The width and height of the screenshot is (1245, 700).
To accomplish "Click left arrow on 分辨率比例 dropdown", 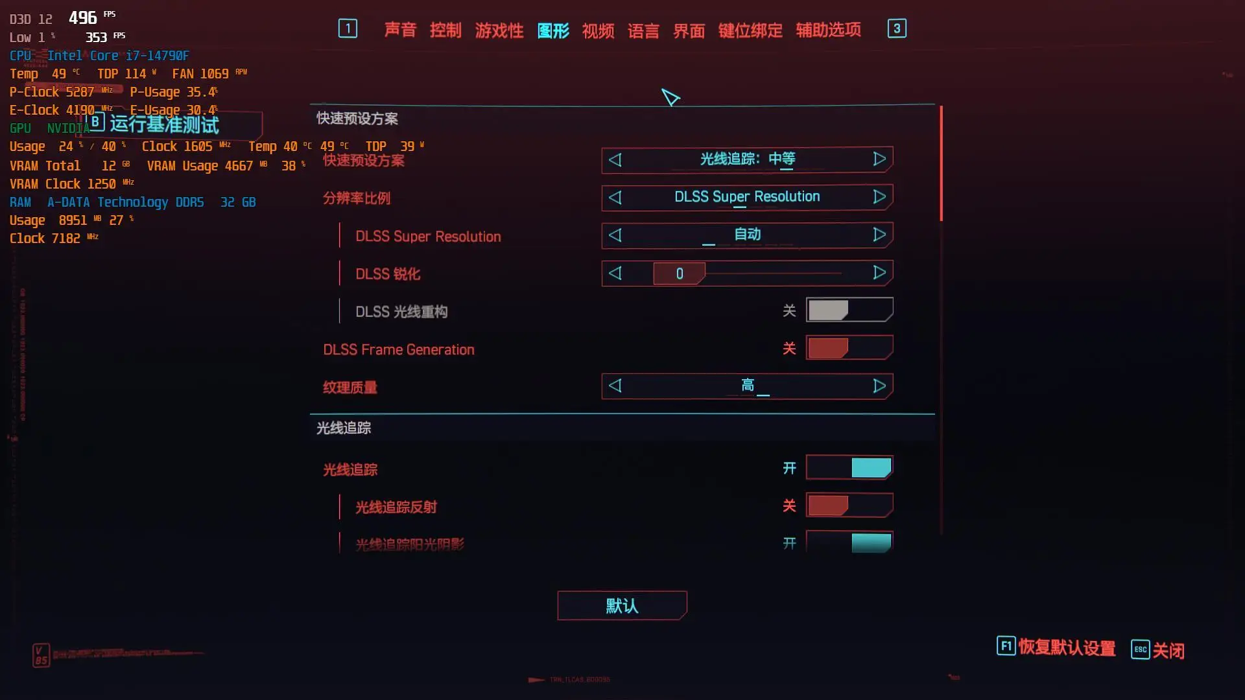I will (615, 196).
